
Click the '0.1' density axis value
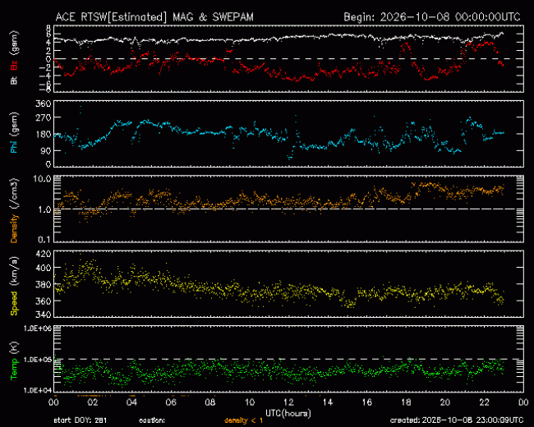[x=44, y=240]
